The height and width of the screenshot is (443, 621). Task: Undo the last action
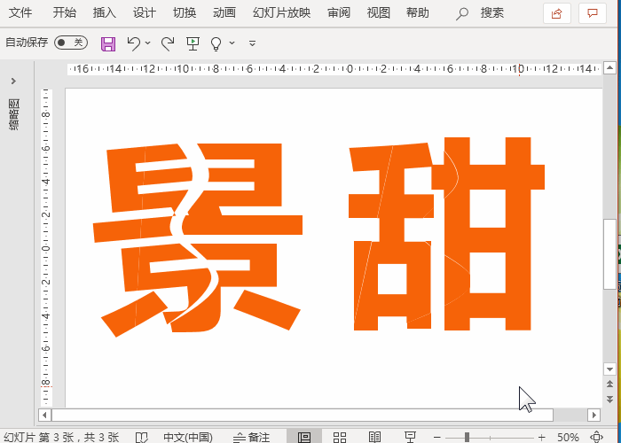pos(134,43)
